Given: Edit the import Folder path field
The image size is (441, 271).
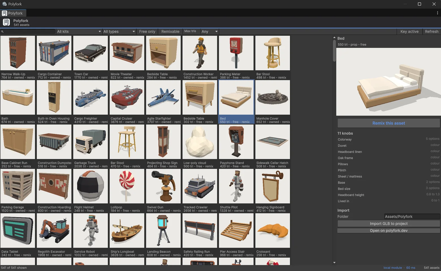Looking at the screenshot, I should tap(412, 217).
